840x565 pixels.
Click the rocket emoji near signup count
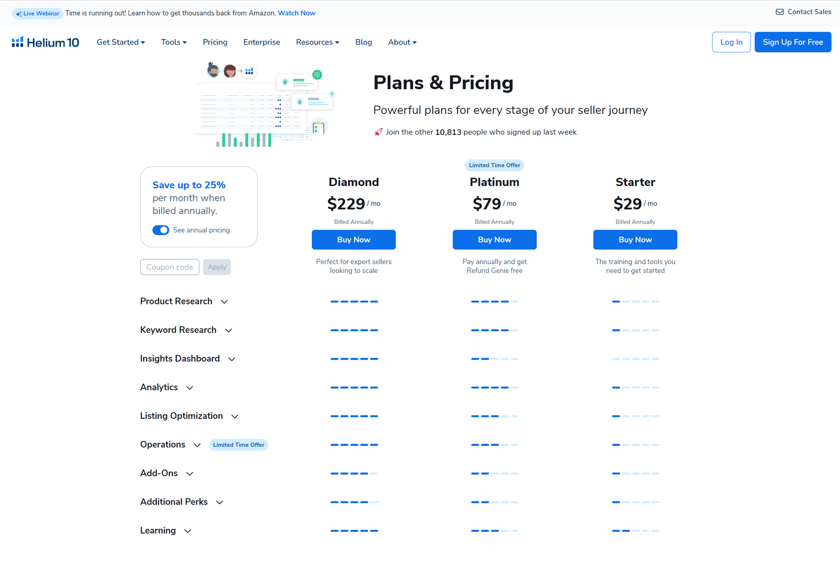378,132
